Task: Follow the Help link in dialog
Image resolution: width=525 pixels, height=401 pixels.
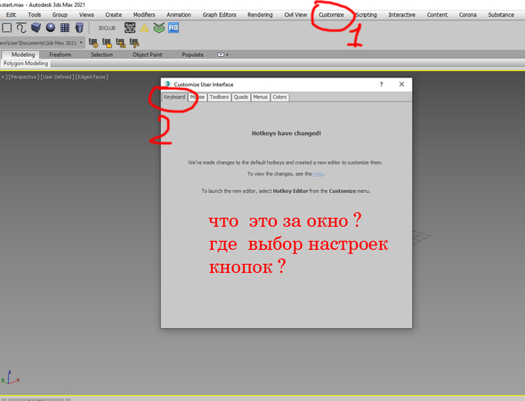Action: pyautogui.click(x=318, y=174)
